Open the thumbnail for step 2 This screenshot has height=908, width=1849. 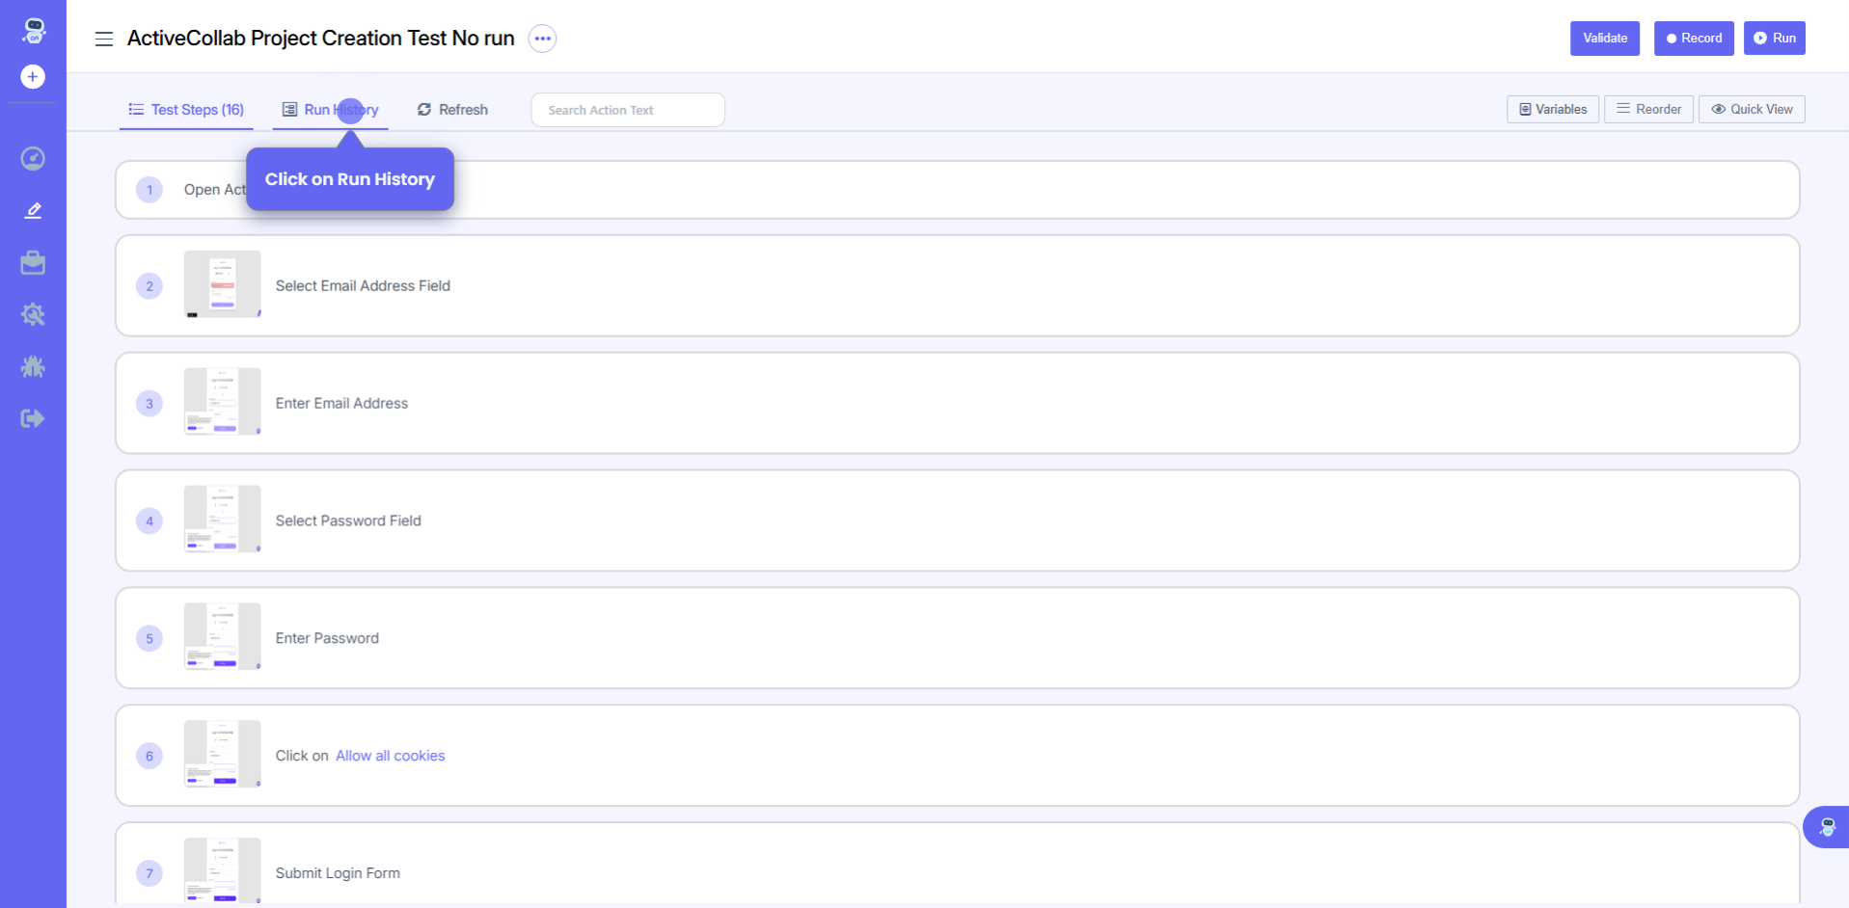[x=223, y=284]
